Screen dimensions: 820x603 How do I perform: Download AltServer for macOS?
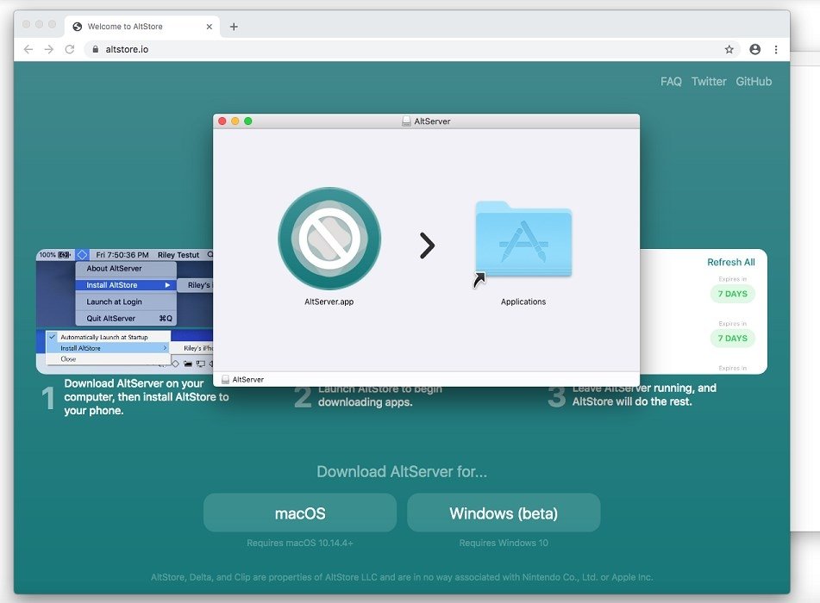click(300, 513)
